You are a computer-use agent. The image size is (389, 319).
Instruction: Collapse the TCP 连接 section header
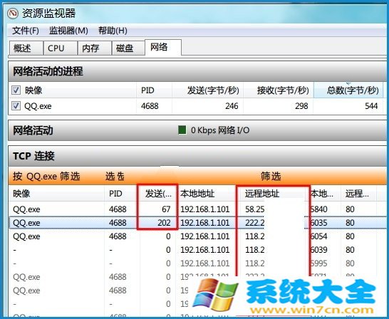[197, 156]
